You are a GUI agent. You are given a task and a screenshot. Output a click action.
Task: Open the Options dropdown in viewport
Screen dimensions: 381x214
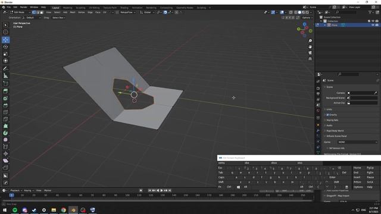tap(307, 18)
